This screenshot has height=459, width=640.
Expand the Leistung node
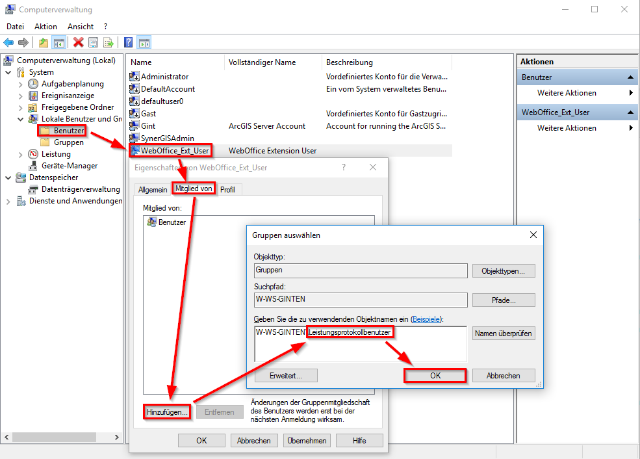tap(20, 154)
